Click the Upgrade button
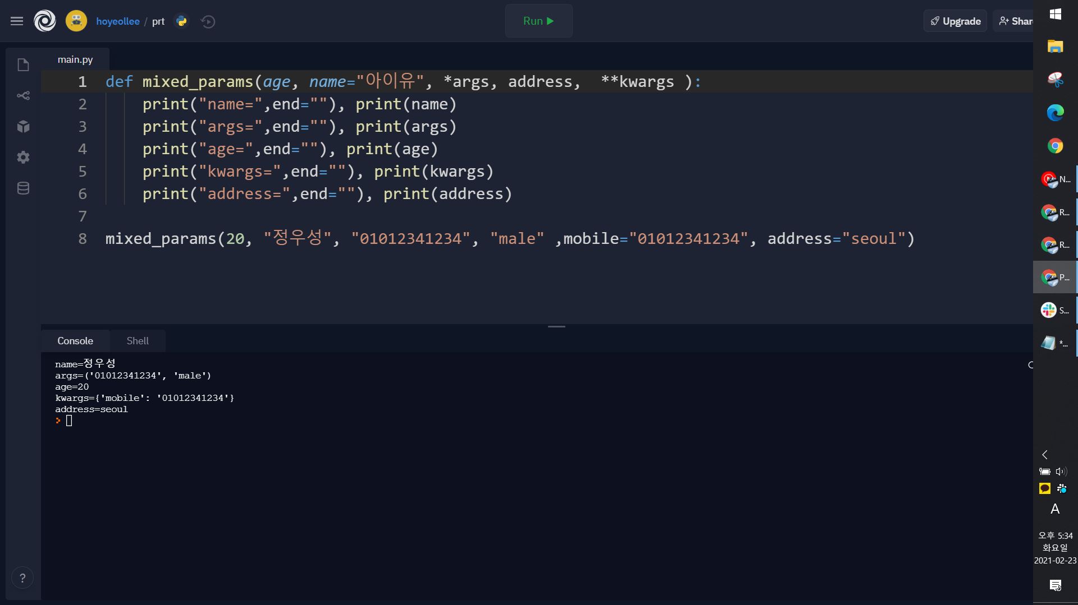 [955, 21]
